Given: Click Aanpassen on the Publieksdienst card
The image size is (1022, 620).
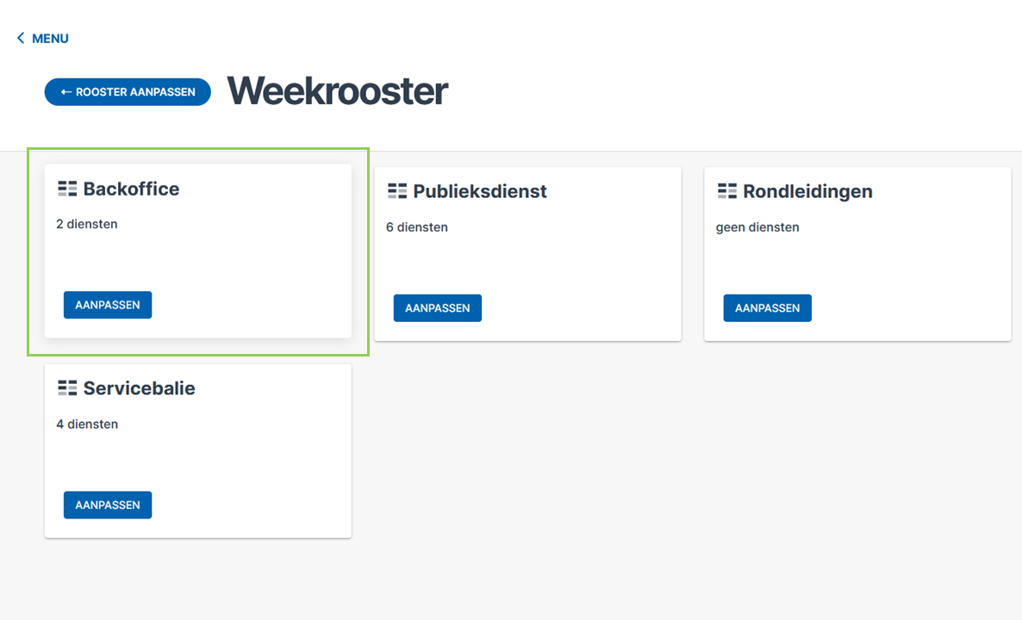Looking at the screenshot, I should click(437, 308).
